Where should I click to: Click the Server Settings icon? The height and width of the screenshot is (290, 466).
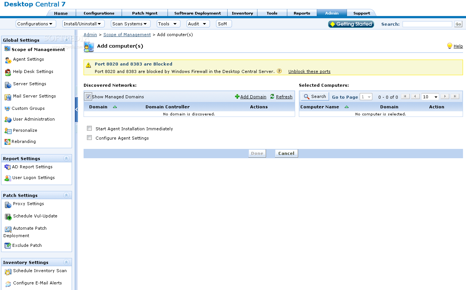(x=8, y=85)
